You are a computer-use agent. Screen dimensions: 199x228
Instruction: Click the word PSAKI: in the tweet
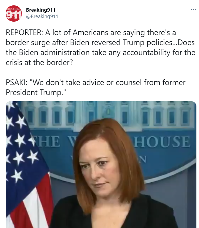16,82
